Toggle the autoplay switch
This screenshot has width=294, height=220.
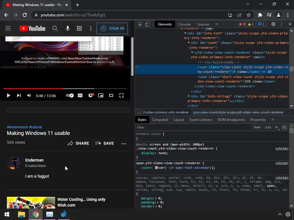pyautogui.click(x=70, y=96)
